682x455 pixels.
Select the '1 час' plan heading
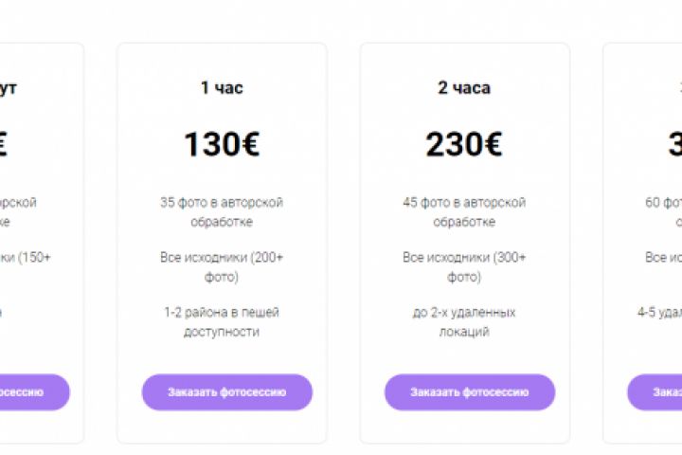tap(222, 88)
